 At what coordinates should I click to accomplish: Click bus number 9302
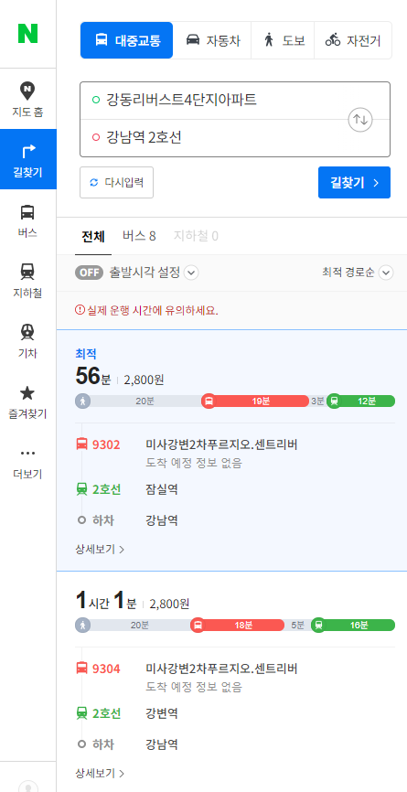tap(106, 444)
